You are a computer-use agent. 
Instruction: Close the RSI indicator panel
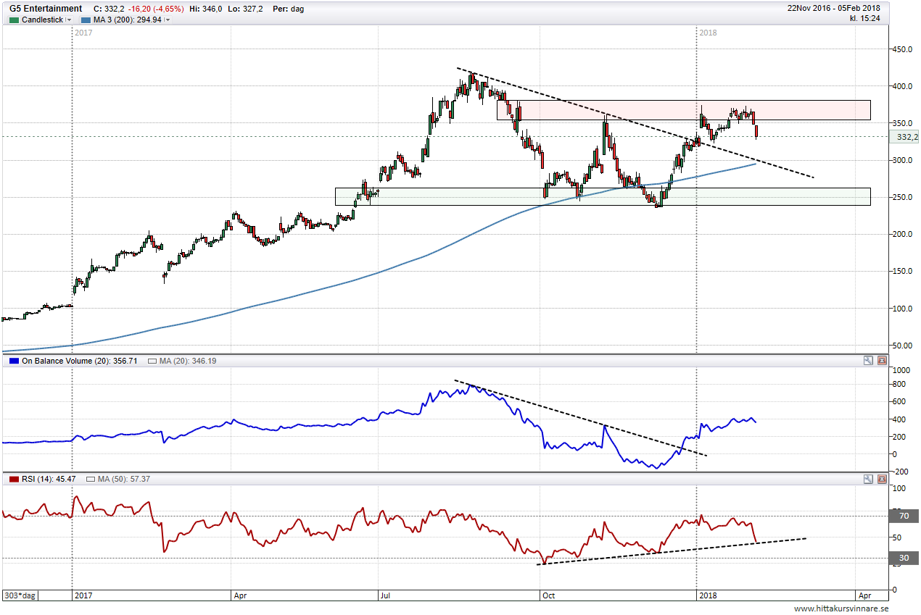click(882, 479)
